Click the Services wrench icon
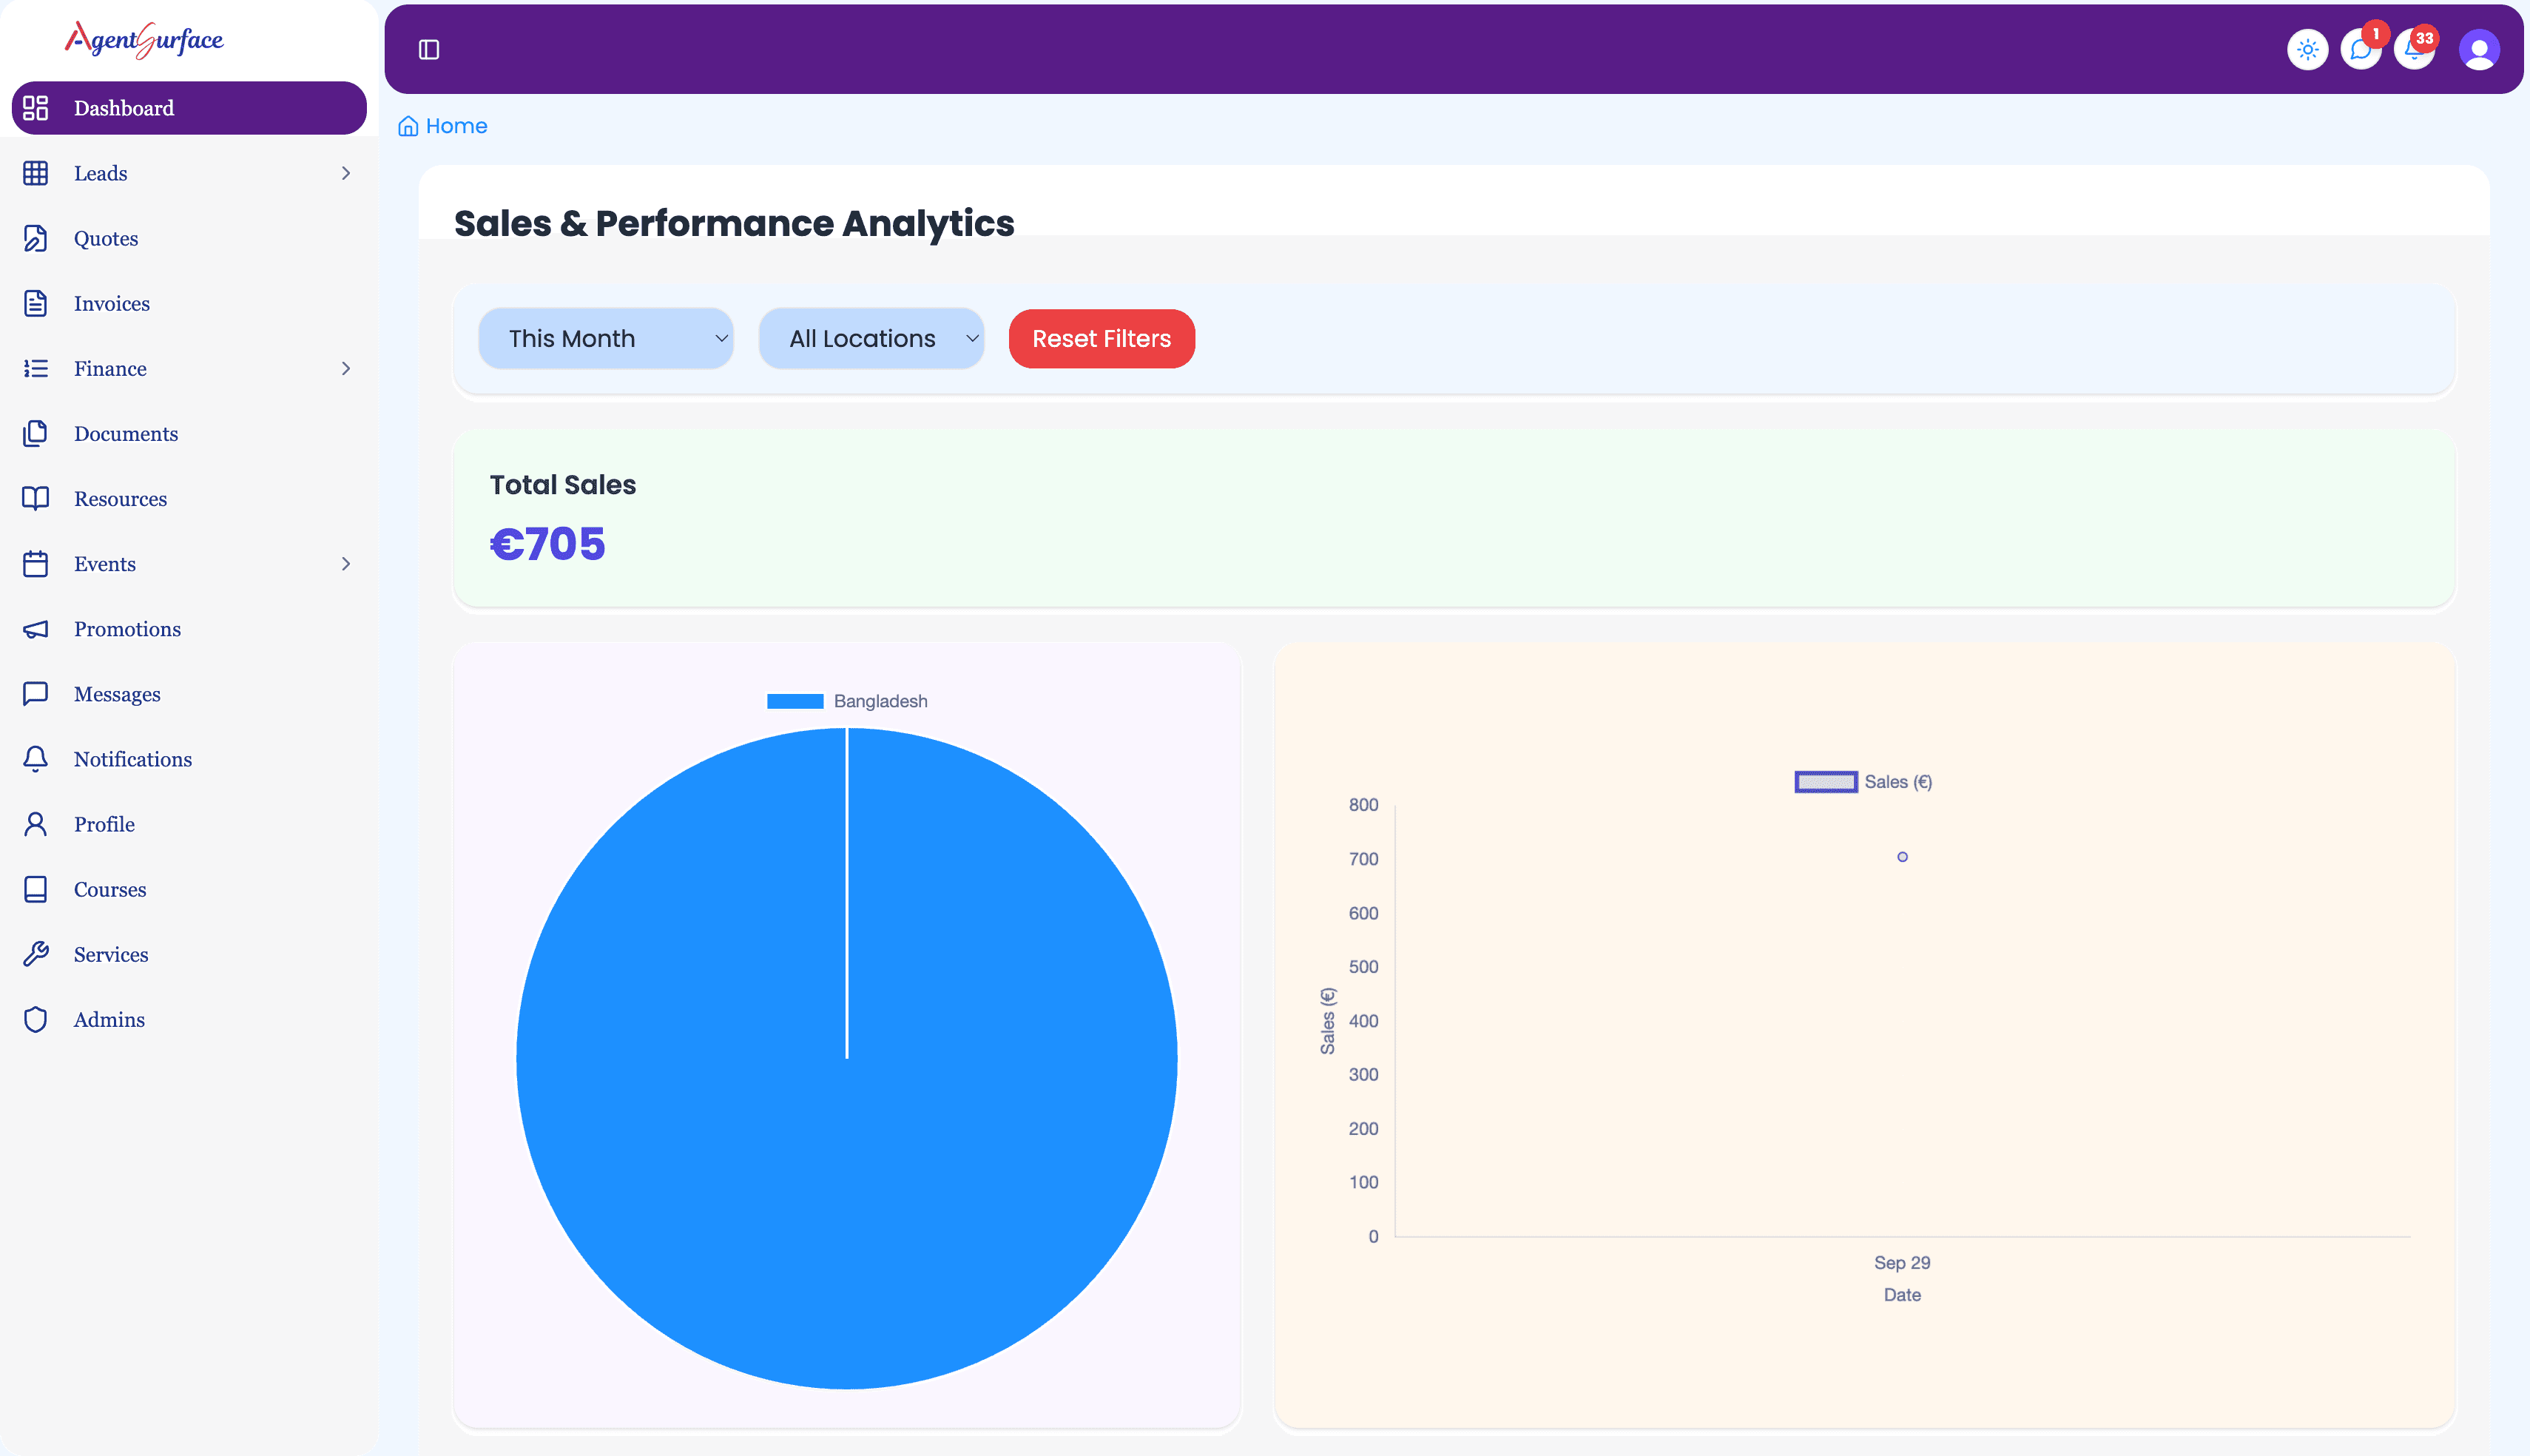Image resolution: width=2530 pixels, height=1456 pixels. pos(36,954)
